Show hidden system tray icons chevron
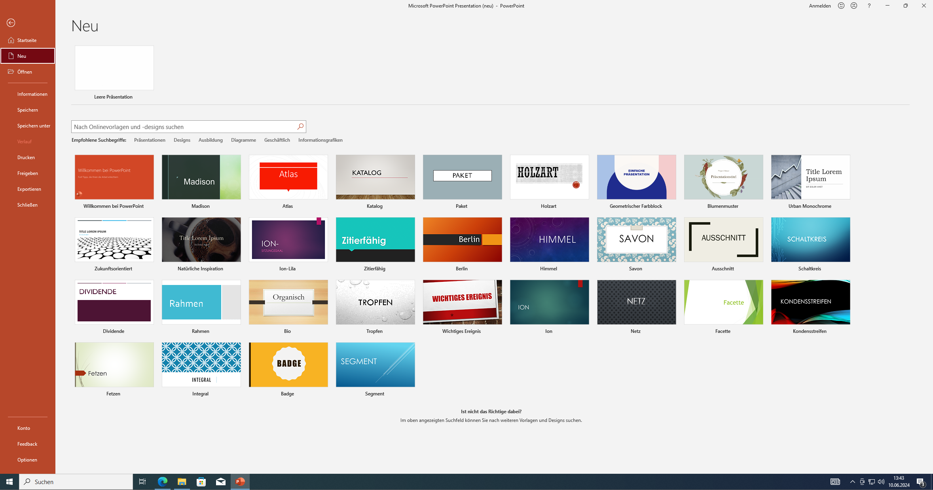The image size is (933, 490). tap(852, 482)
